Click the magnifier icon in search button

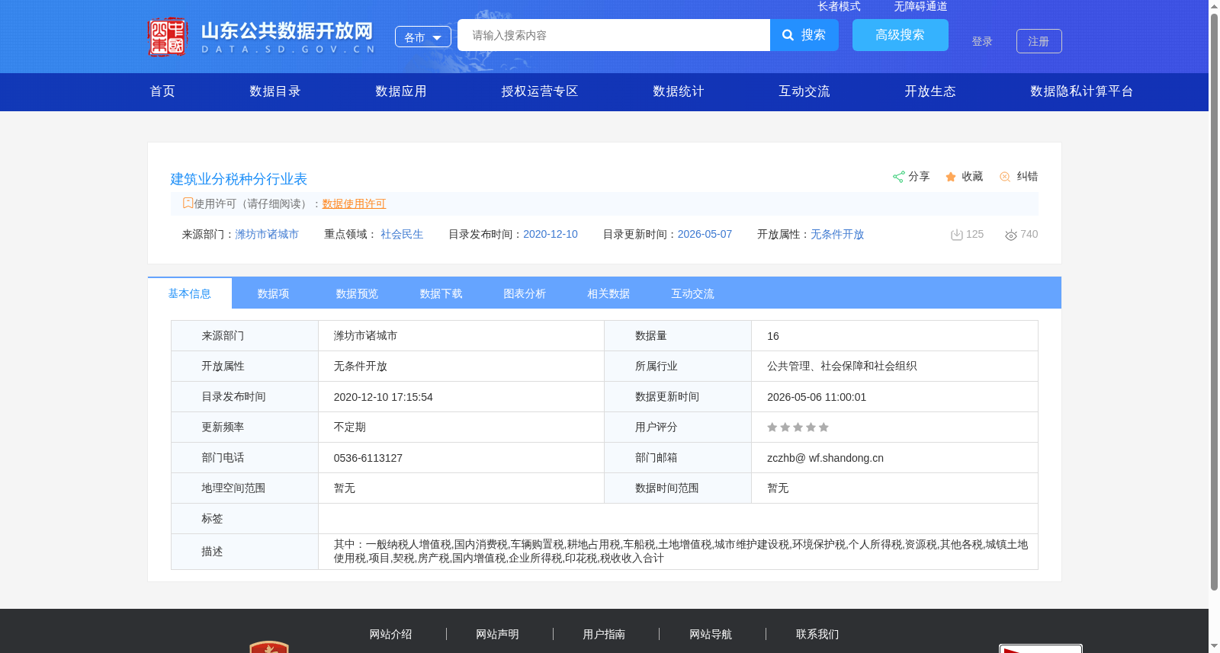coord(788,35)
